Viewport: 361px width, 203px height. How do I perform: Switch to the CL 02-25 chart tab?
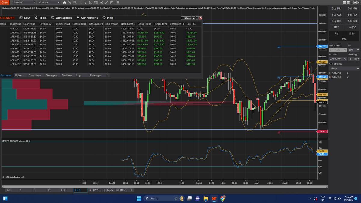108,190
